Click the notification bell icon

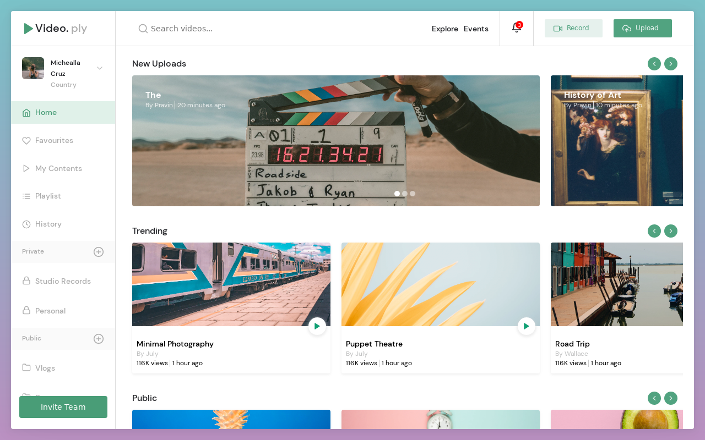pyautogui.click(x=516, y=28)
